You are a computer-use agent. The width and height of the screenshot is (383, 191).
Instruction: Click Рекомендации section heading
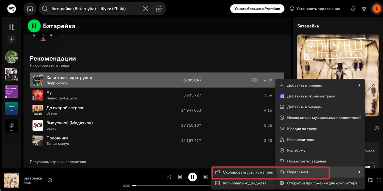pos(53,59)
